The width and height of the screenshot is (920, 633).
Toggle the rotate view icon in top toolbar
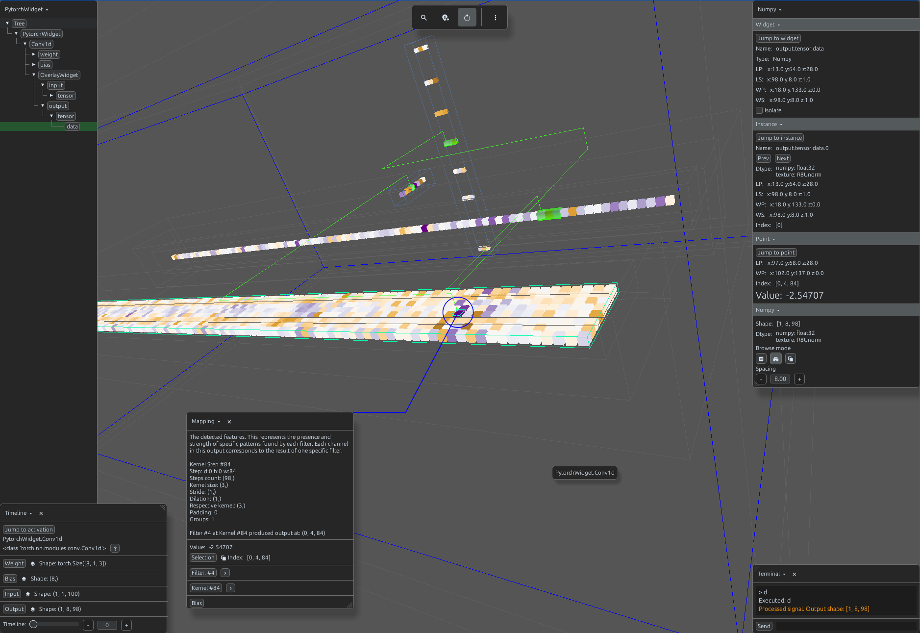click(467, 18)
